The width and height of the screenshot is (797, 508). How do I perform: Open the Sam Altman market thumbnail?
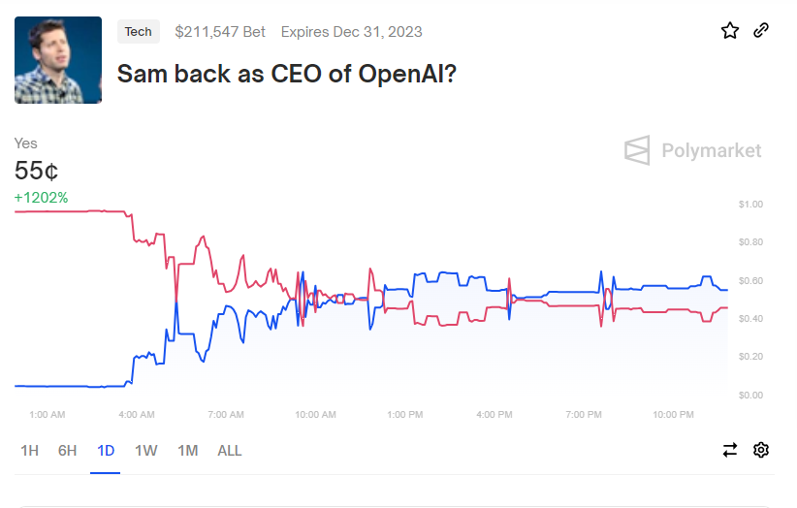tap(58, 60)
